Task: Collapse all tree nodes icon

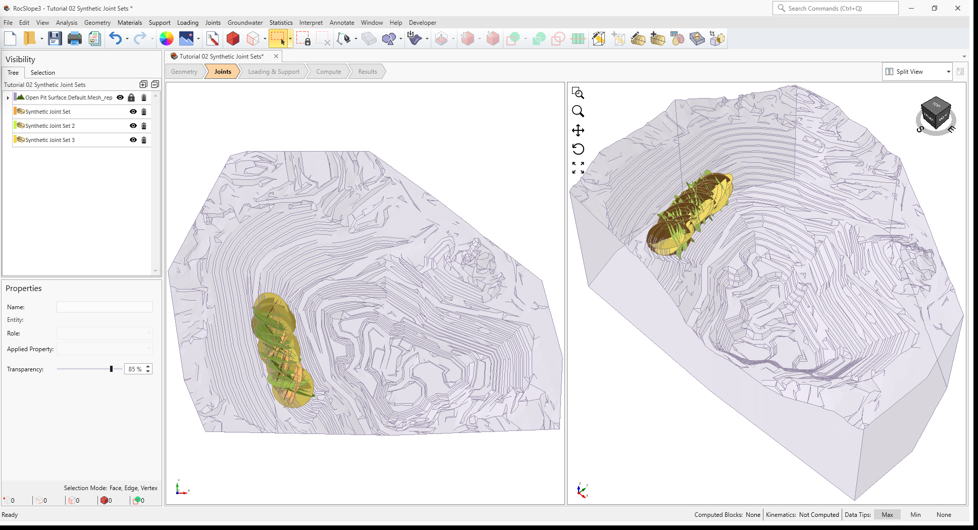Action: click(155, 84)
